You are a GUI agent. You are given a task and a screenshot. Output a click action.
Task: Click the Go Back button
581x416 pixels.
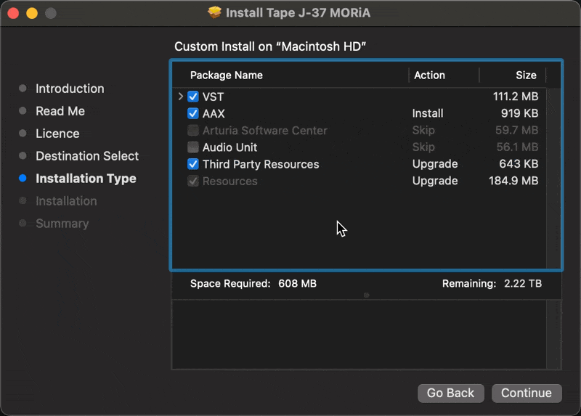[x=450, y=393]
